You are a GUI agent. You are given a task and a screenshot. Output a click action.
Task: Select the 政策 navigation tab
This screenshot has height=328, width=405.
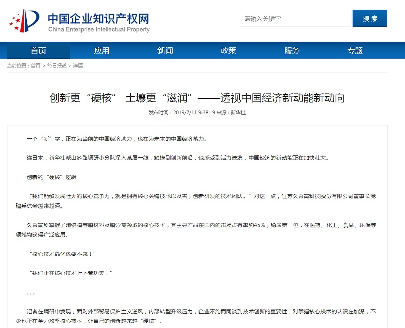(228, 50)
